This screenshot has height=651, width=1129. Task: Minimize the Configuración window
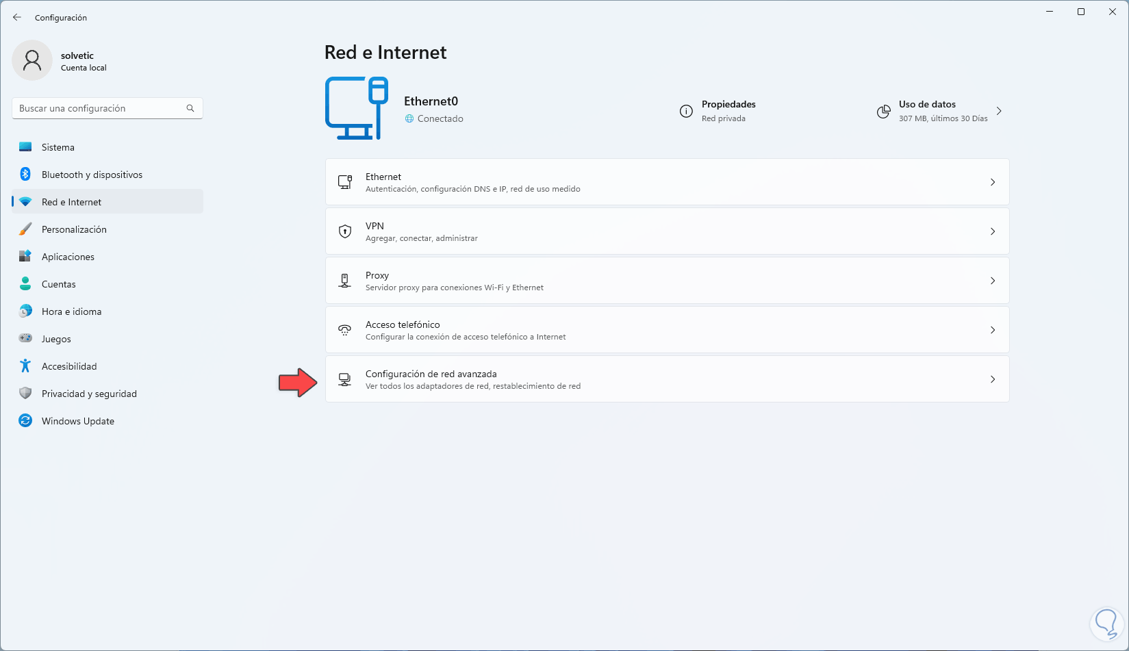(x=1050, y=12)
